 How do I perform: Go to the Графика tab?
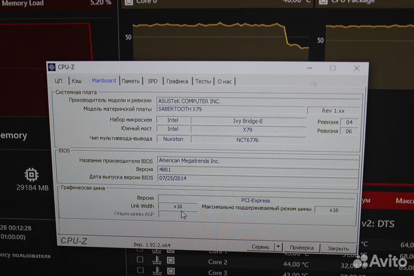[x=177, y=81]
